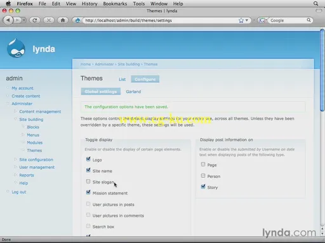Click the User pictures in comments checkbox

88,215
